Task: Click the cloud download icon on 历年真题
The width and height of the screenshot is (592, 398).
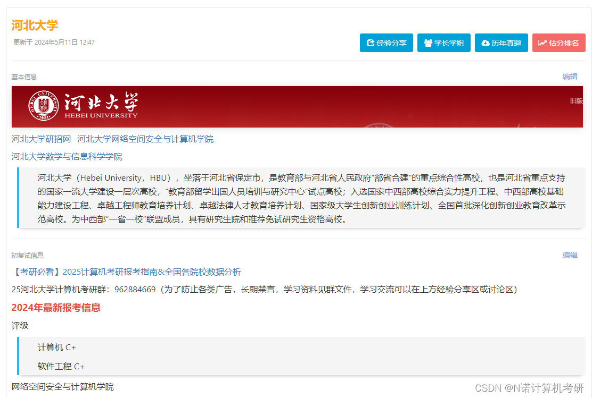Action: 485,43
